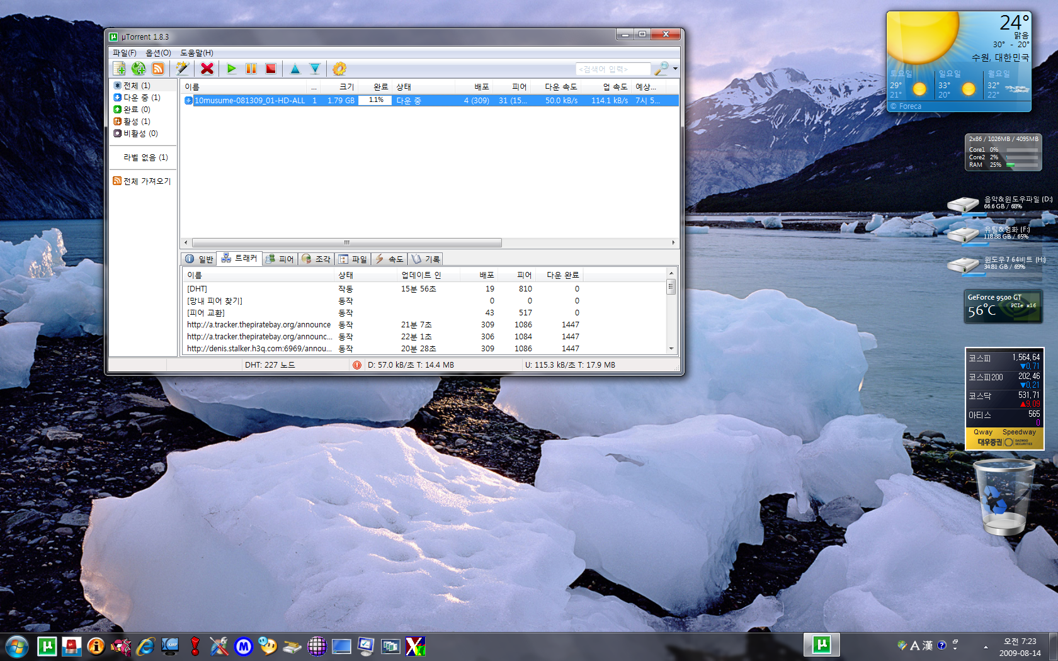The image size is (1058, 661).
Task: Open the Windows Start orb
Action: [x=17, y=647]
